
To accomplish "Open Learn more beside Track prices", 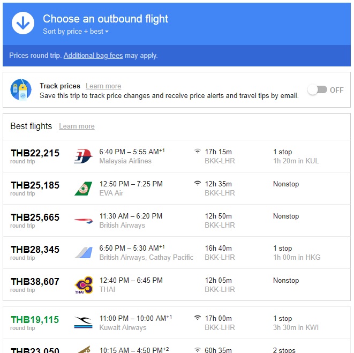I will pyautogui.click(x=103, y=86).
